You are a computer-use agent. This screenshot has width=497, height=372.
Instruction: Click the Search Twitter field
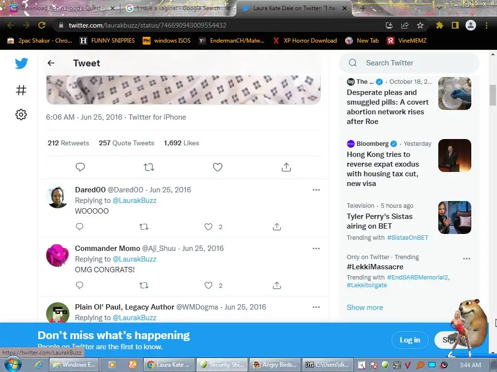pos(409,63)
